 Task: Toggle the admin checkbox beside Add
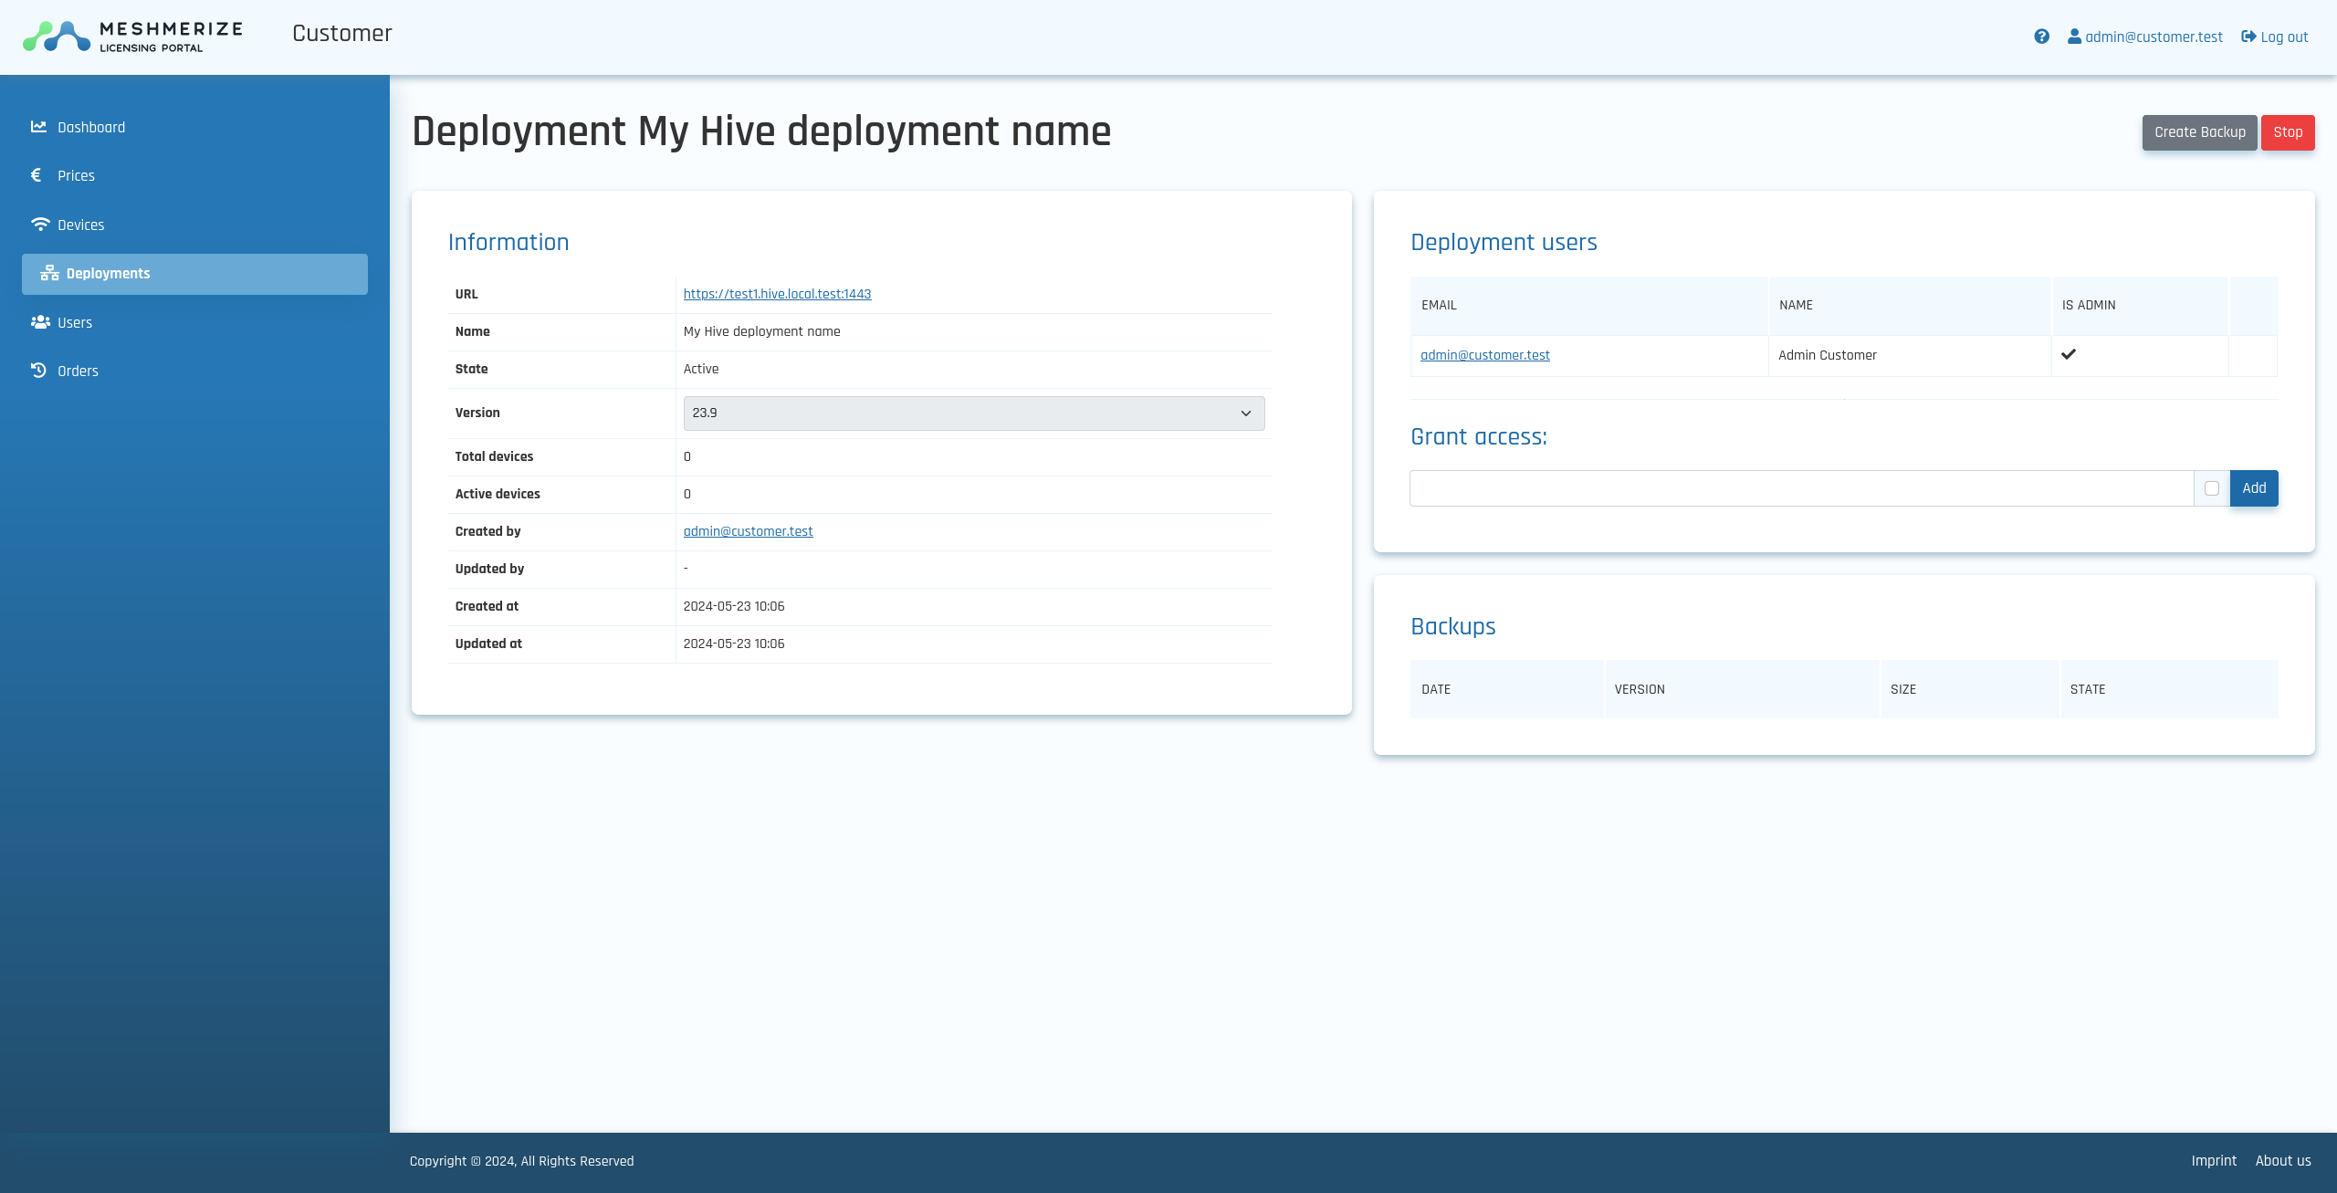point(2212,488)
